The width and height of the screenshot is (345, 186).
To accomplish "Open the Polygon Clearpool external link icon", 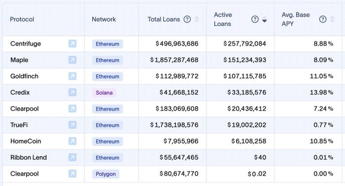I will click(72, 174).
